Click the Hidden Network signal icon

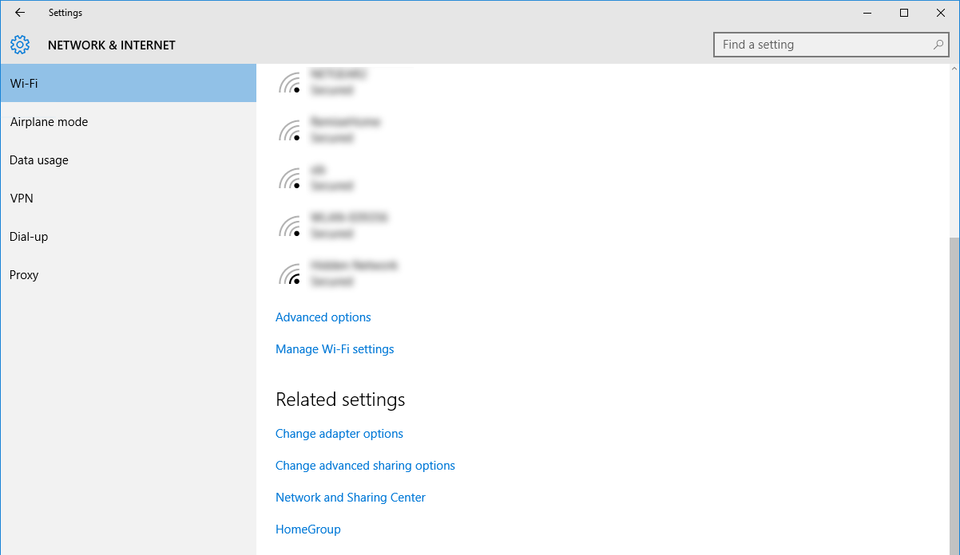pos(289,274)
